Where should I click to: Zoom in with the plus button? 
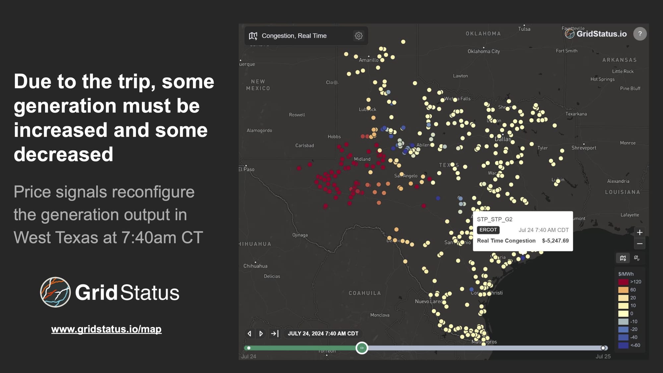pyautogui.click(x=640, y=232)
